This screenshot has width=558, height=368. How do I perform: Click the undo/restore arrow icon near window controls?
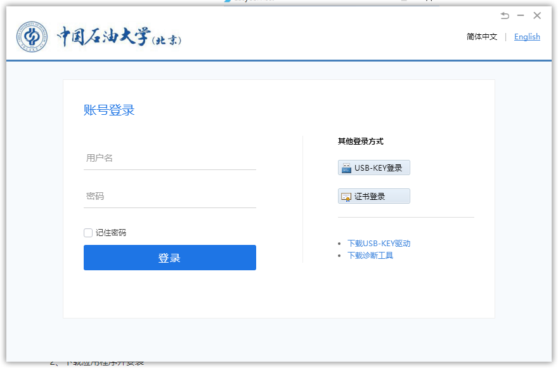(505, 15)
